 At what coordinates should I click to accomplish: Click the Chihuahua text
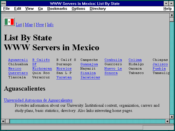pyautogui.click(x=18, y=64)
